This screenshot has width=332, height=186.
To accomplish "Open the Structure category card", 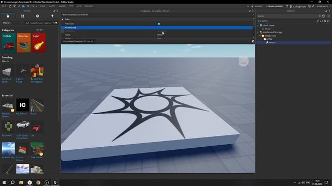I will pyautogui.click(x=24, y=42).
